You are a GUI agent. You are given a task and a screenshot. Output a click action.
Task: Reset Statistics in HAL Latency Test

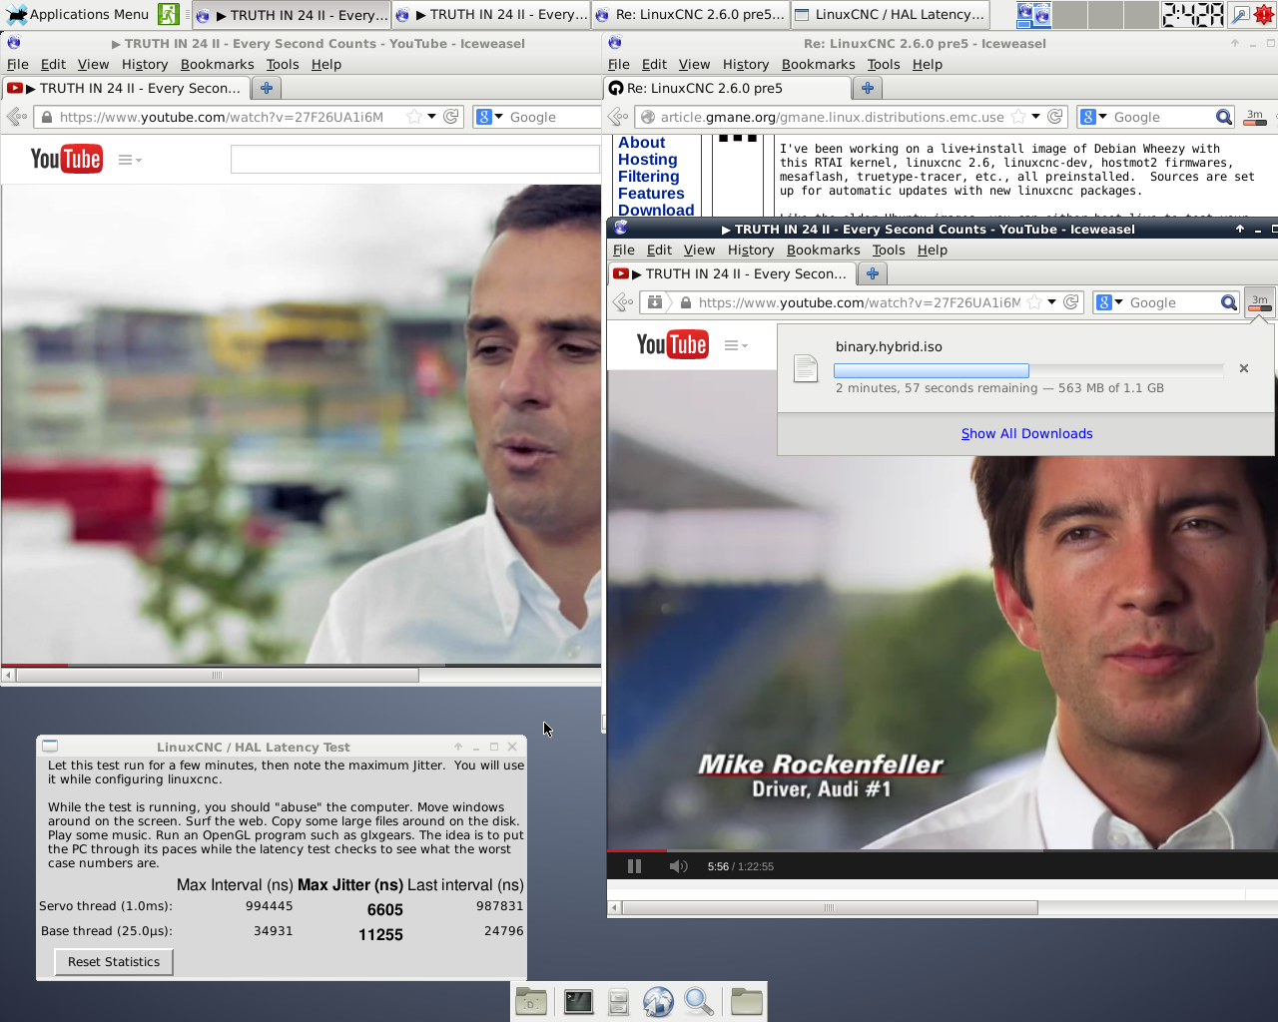coord(114,962)
